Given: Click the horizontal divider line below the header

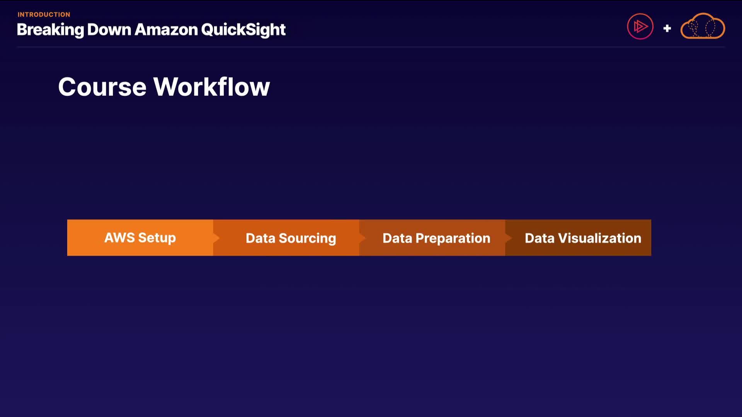Looking at the screenshot, I should [x=371, y=47].
